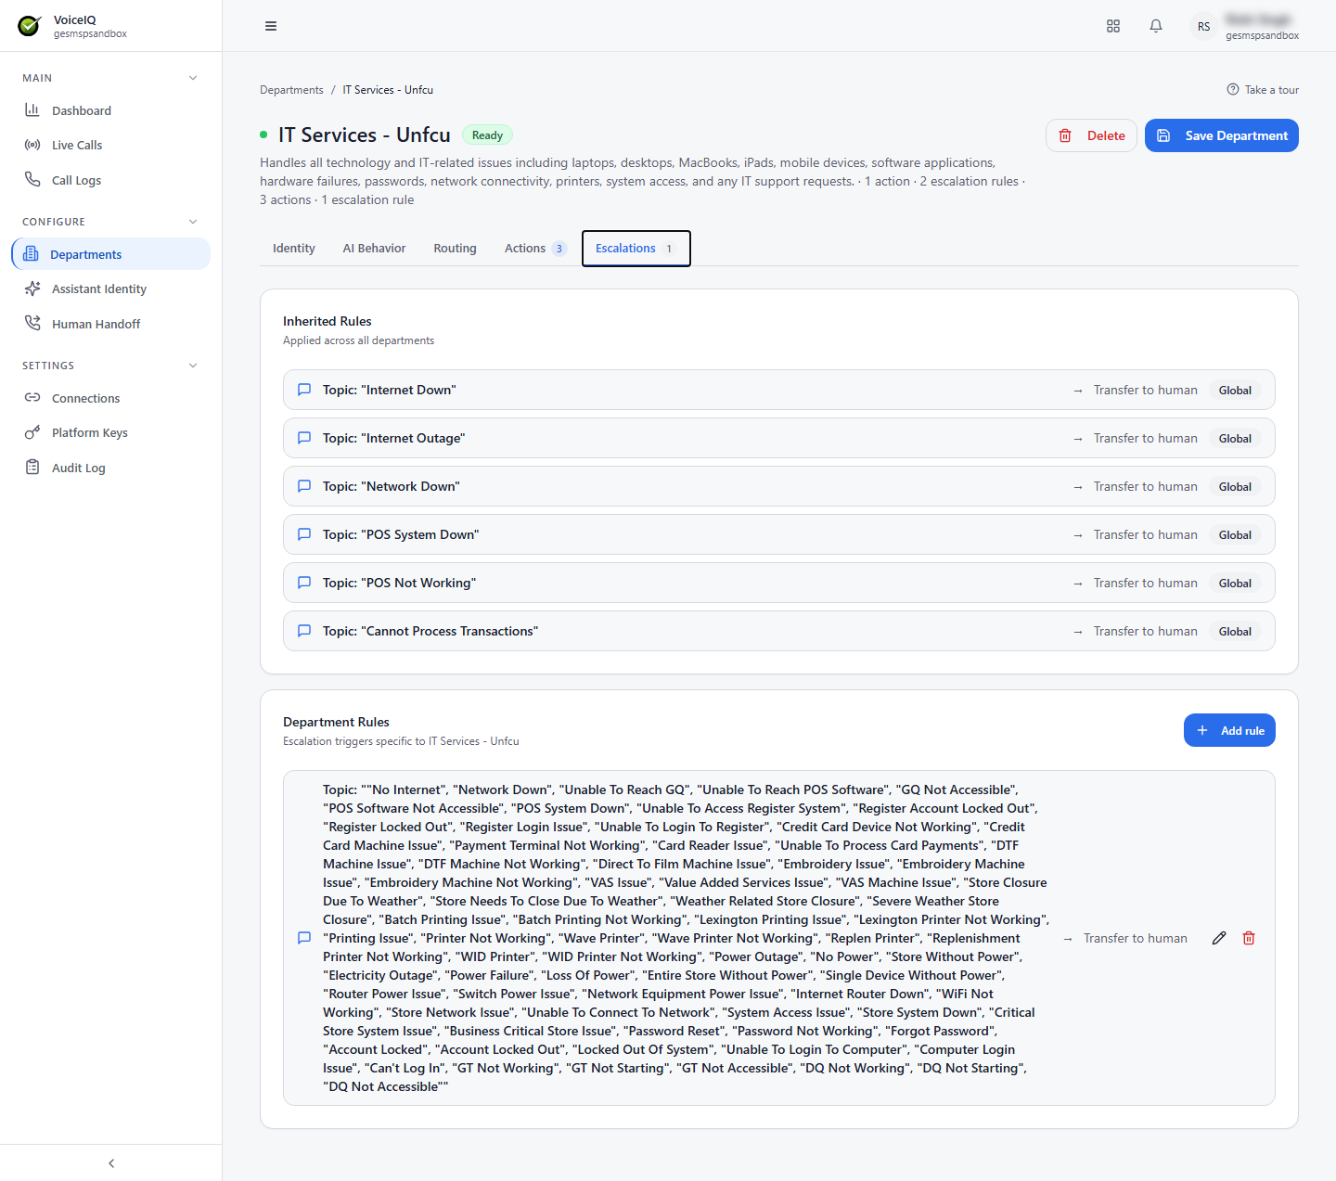Delete the department rule with trash icon
The width and height of the screenshot is (1336, 1181).
click(1249, 938)
